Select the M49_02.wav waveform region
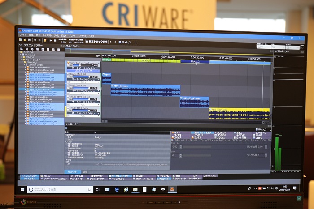Screen dimensions: 314x209 pyautogui.click(x=146, y=90)
